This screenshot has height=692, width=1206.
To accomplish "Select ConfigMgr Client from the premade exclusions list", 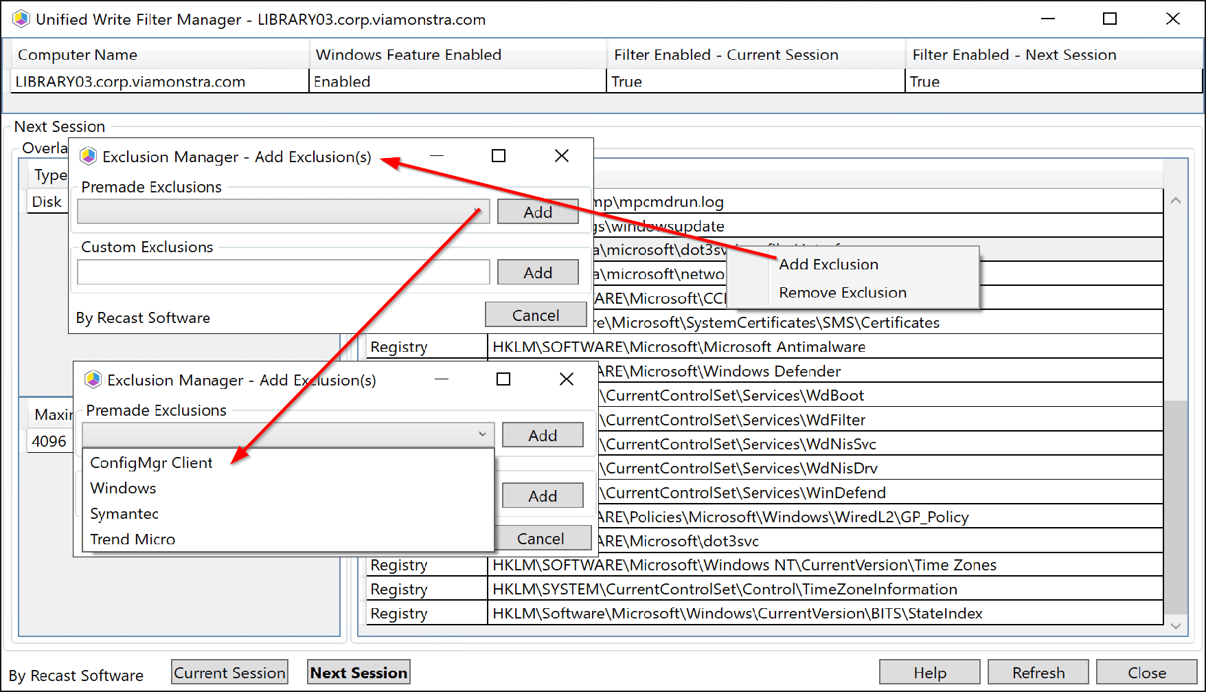I will (x=151, y=462).
